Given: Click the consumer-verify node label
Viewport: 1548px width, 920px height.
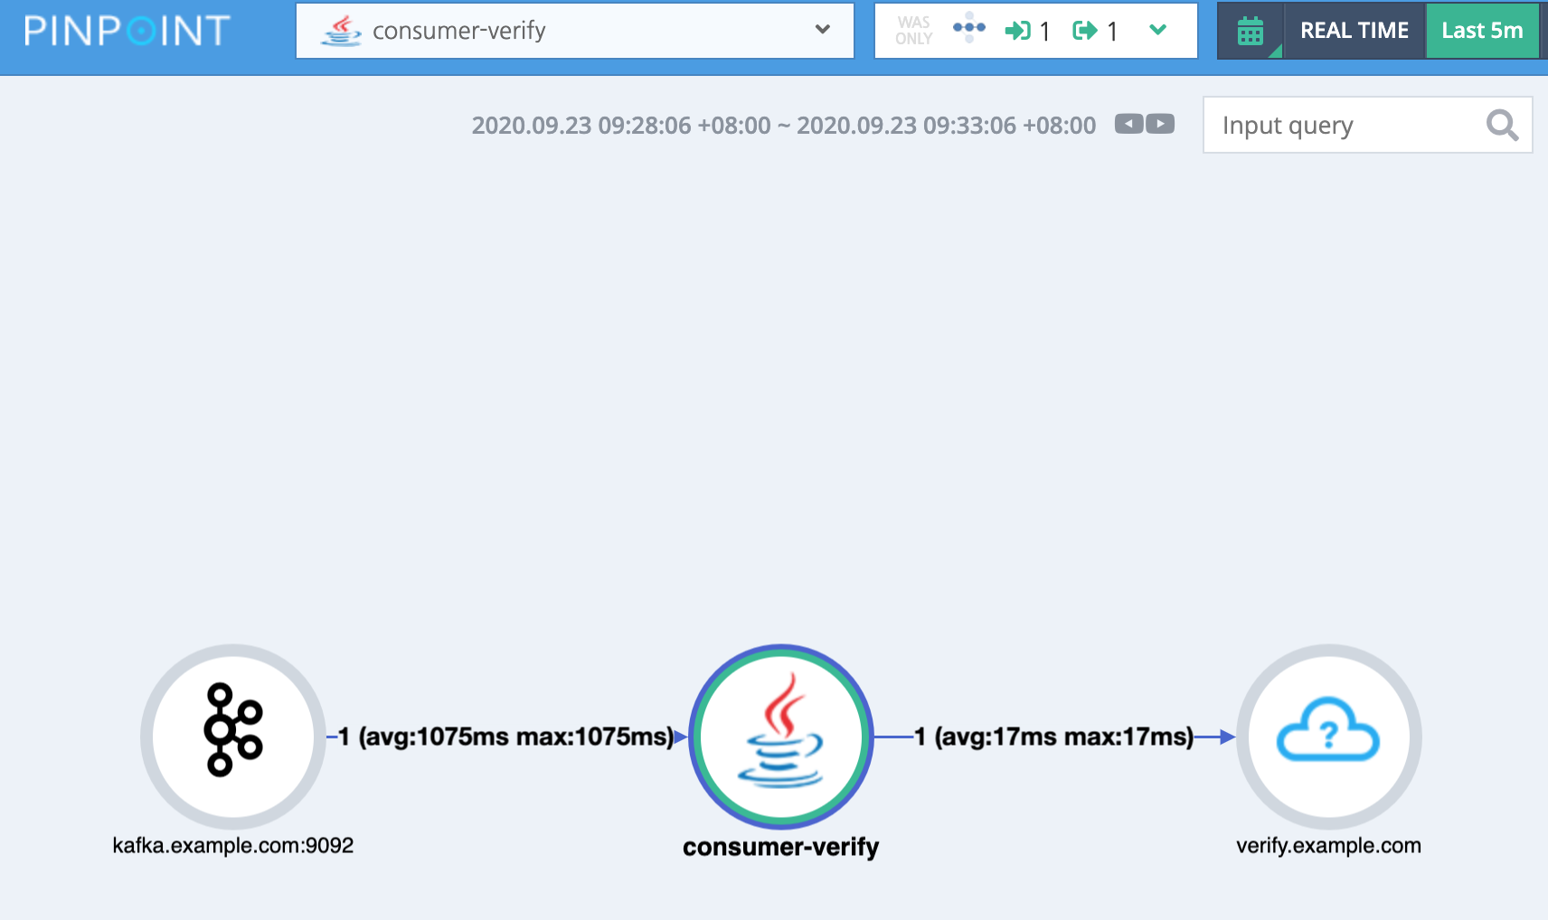Looking at the screenshot, I should coord(780,847).
